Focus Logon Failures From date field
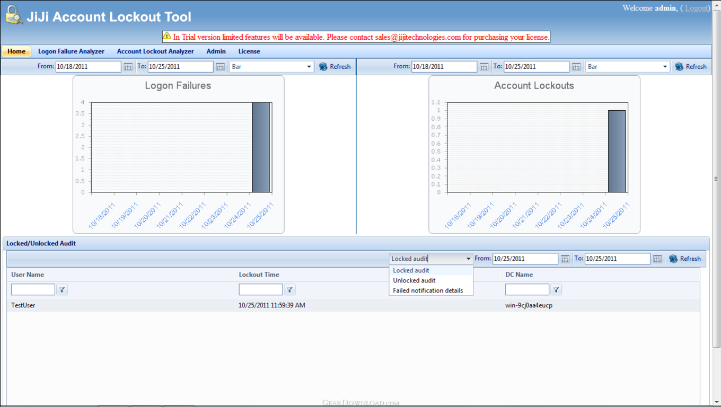This screenshot has height=407, width=721. click(89, 67)
